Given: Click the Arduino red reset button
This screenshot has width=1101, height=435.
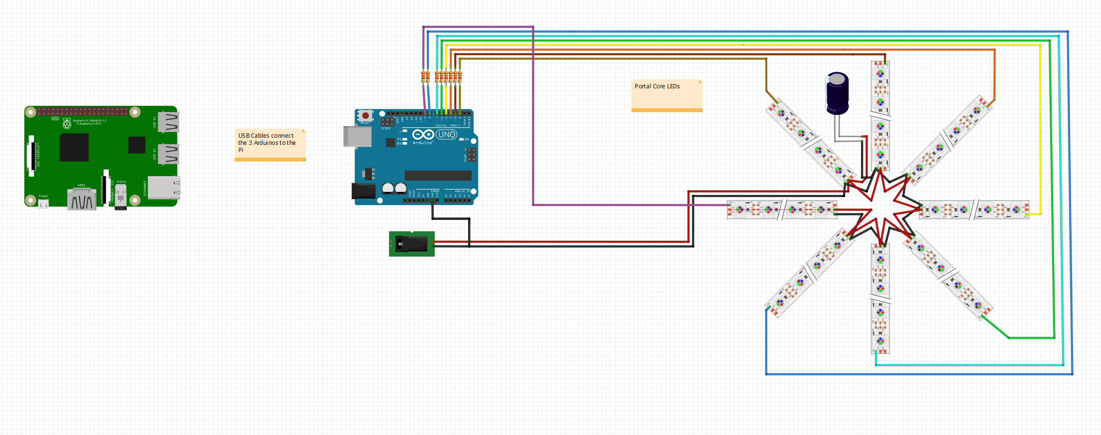Looking at the screenshot, I should (366, 115).
